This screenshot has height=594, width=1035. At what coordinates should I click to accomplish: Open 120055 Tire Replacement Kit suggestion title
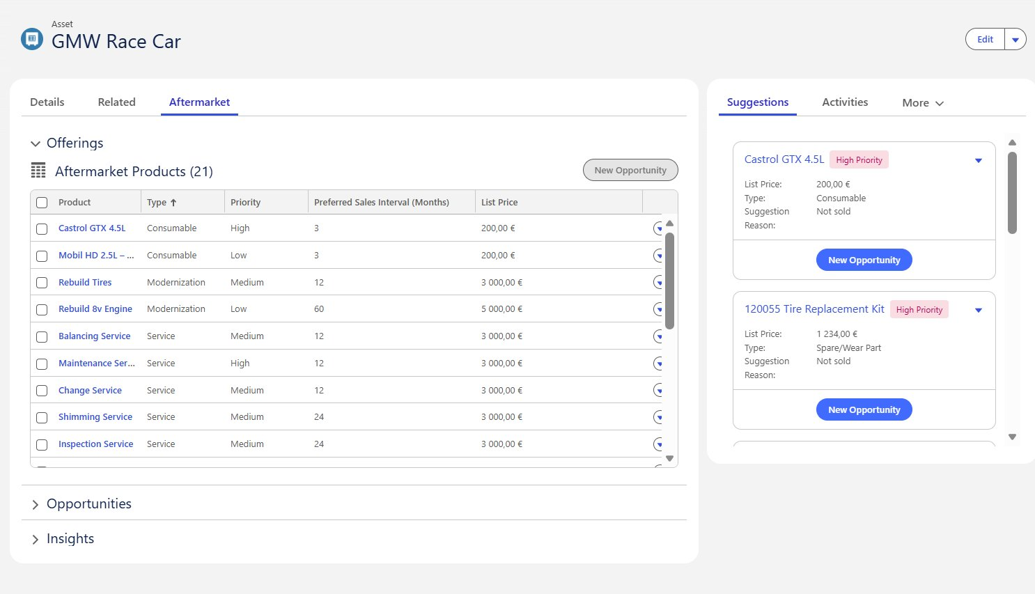[x=814, y=309]
